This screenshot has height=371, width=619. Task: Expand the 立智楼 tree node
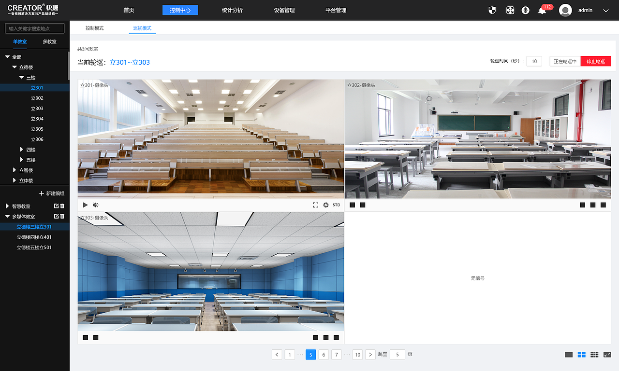click(x=15, y=170)
